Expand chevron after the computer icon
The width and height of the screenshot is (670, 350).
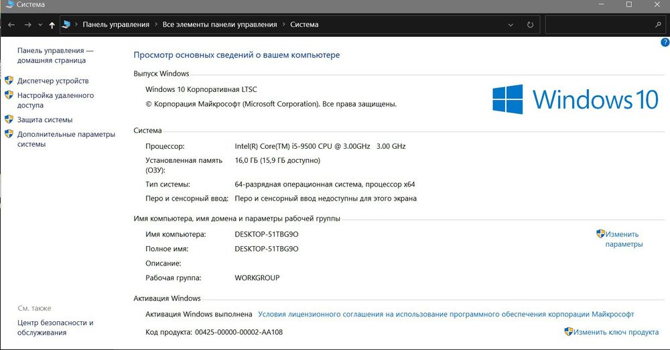(x=76, y=24)
